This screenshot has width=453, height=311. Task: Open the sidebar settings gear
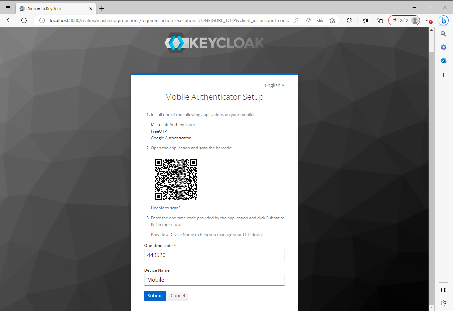(x=443, y=303)
